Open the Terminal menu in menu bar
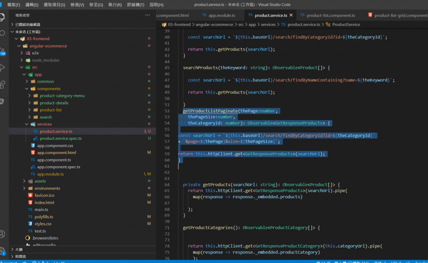428x263 pixels. [x=135, y=5]
